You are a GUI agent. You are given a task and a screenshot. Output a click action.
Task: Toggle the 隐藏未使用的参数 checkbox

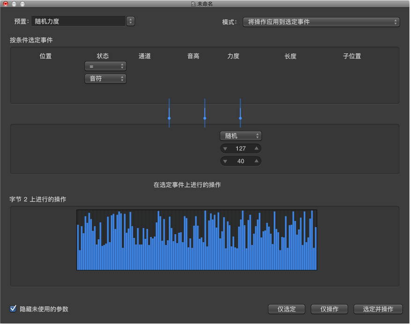pos(13,309)
